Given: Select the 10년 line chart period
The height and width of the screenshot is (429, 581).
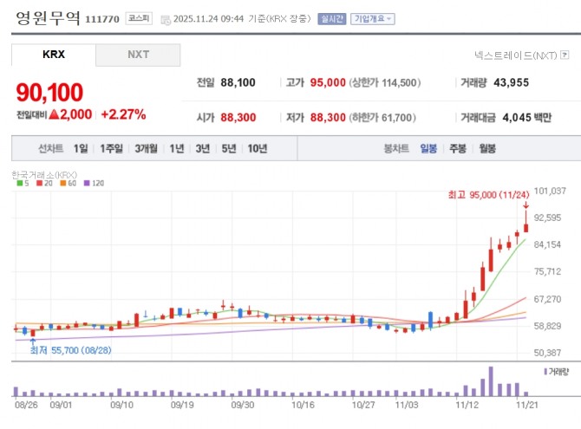Looking at the screenshot, I should click(258, 148).
